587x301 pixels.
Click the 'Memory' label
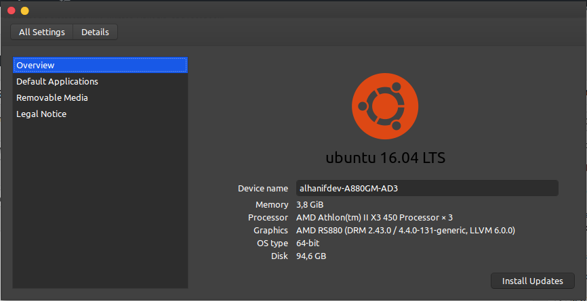[x=272, y=205]
